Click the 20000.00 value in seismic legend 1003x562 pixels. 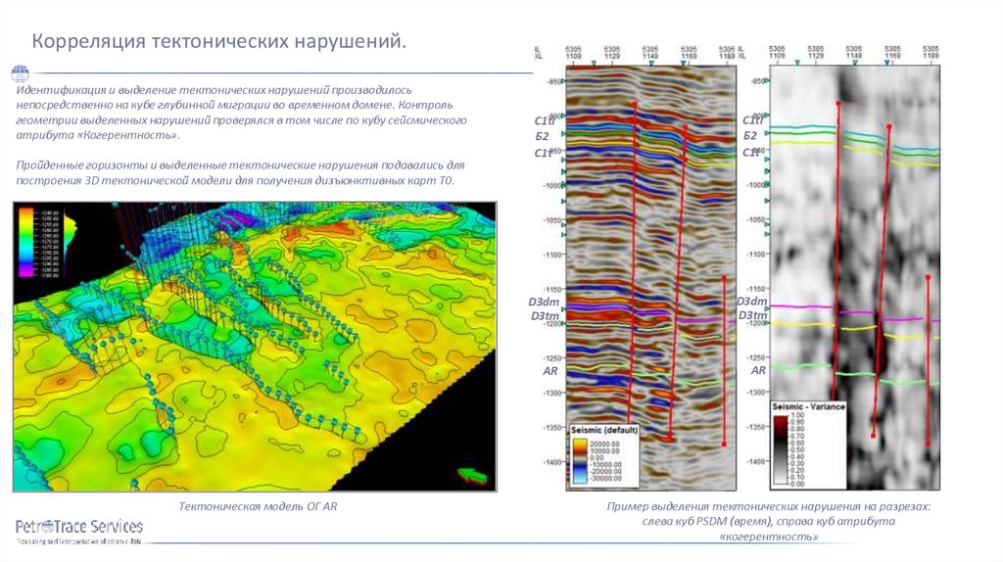[x=604, y=444]
